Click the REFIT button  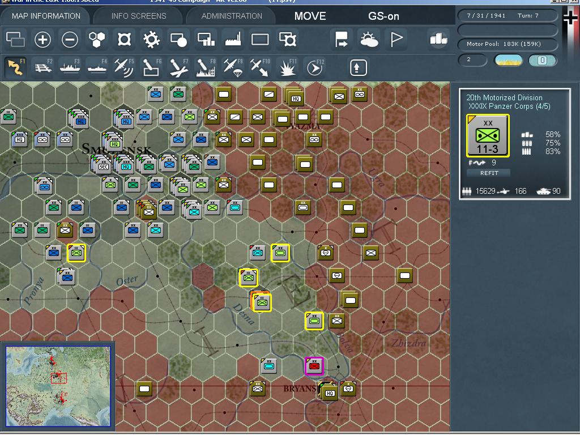point(489,173)
